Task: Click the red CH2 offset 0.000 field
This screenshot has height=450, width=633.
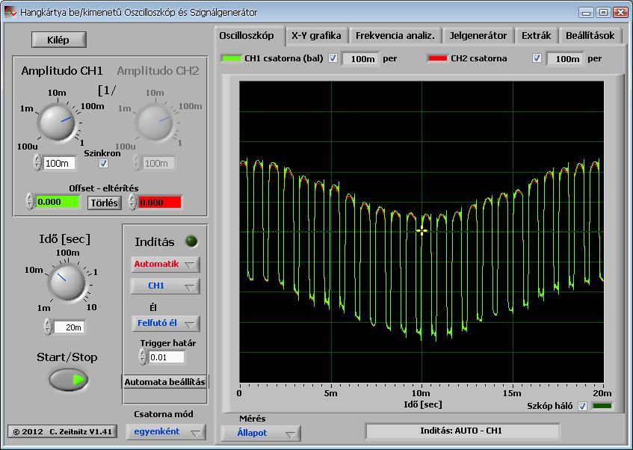Action: [x=160, y=202]
